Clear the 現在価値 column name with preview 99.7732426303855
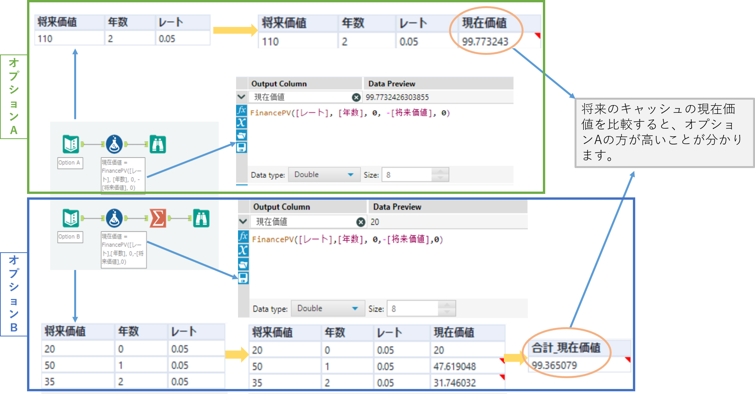755x394 pixels. 356,97
